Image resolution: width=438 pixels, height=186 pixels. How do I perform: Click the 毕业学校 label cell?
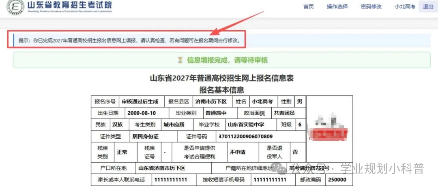(x=209, y=125)
